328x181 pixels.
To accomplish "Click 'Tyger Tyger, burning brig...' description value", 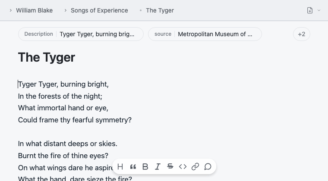I will (x=97, y=34).
